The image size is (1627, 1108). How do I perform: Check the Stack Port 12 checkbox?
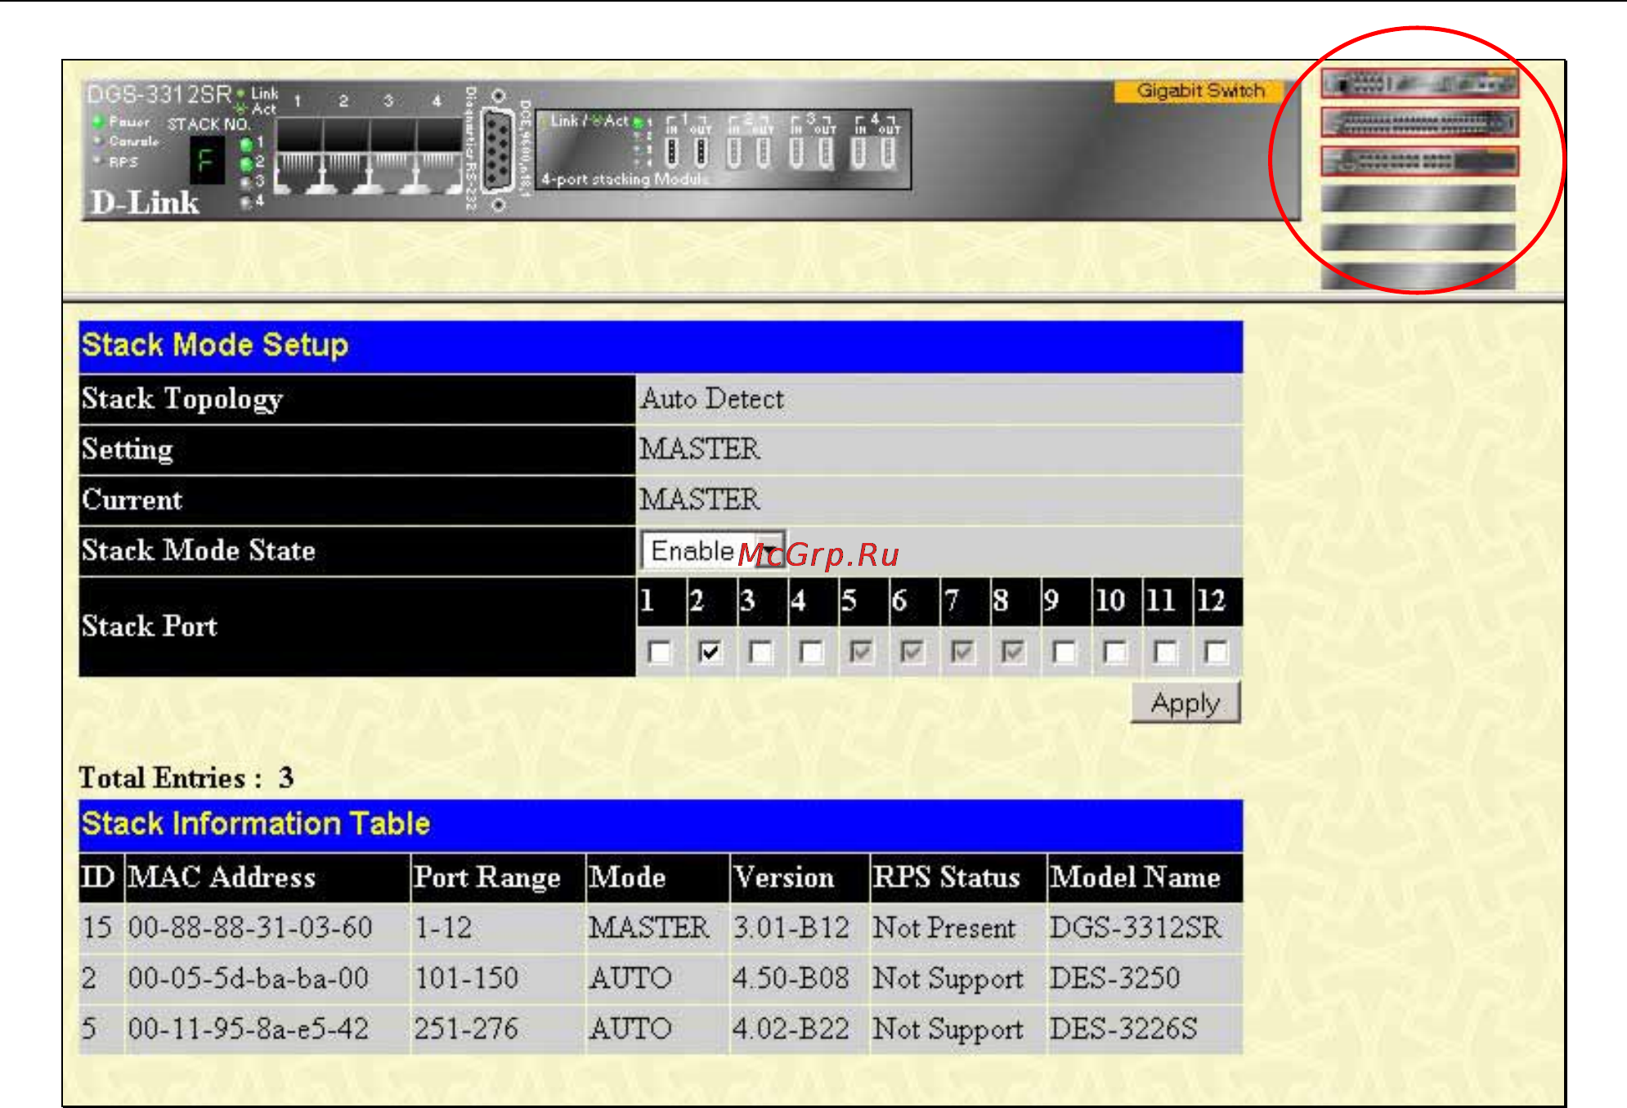(1216, 652)
